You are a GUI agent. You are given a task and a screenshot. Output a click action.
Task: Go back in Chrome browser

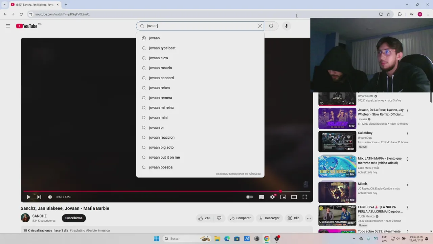[x=5, y=14]
